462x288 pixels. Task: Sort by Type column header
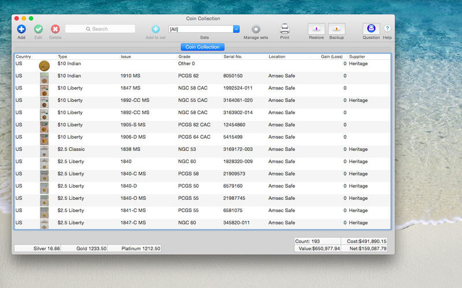tap(62, 56)
